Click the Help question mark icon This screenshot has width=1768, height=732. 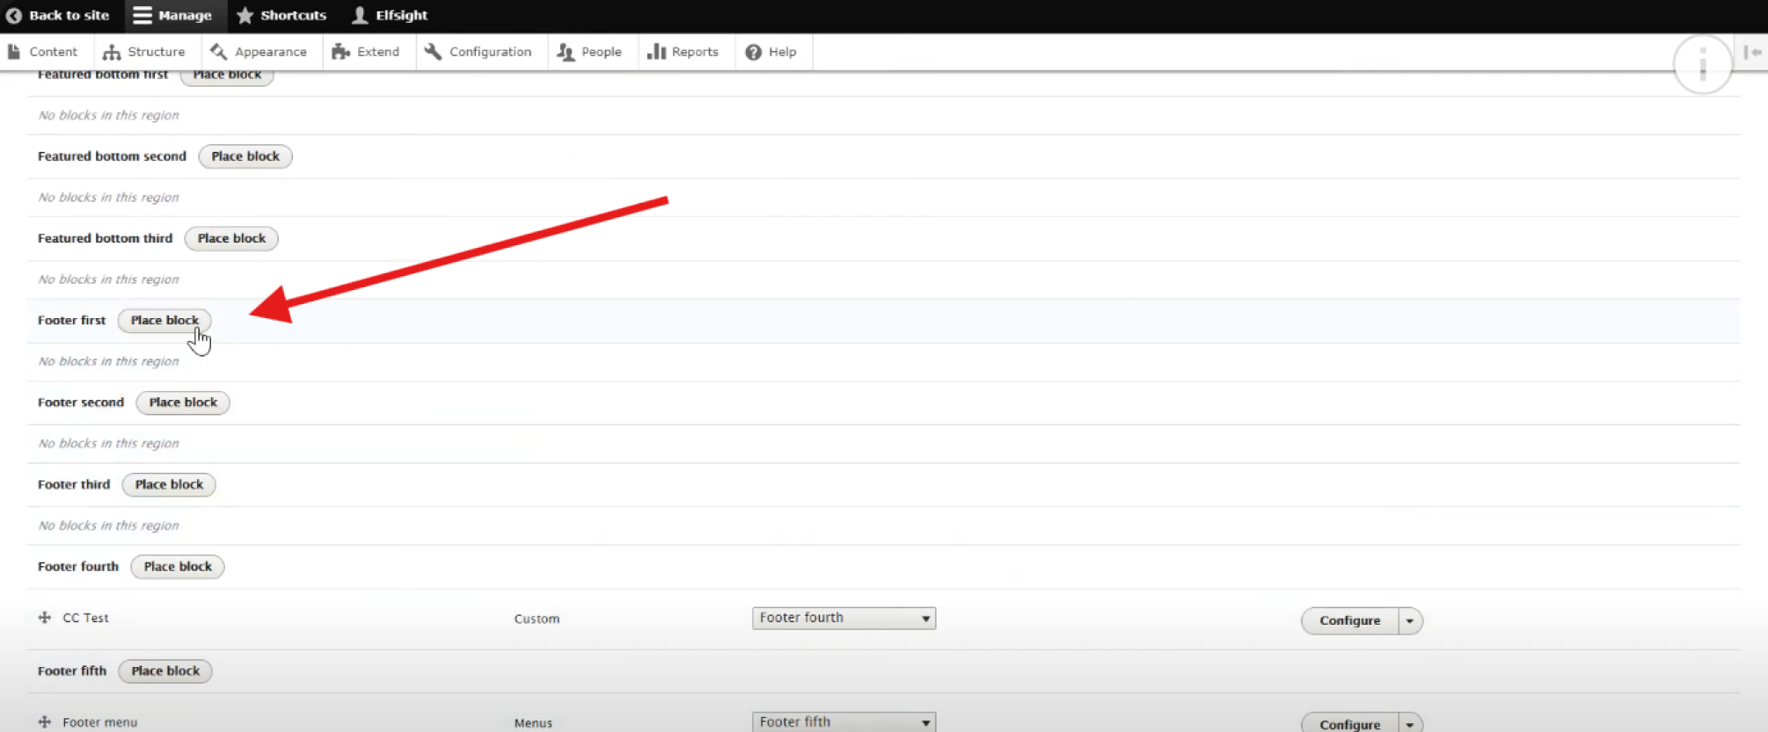[754, 52]
